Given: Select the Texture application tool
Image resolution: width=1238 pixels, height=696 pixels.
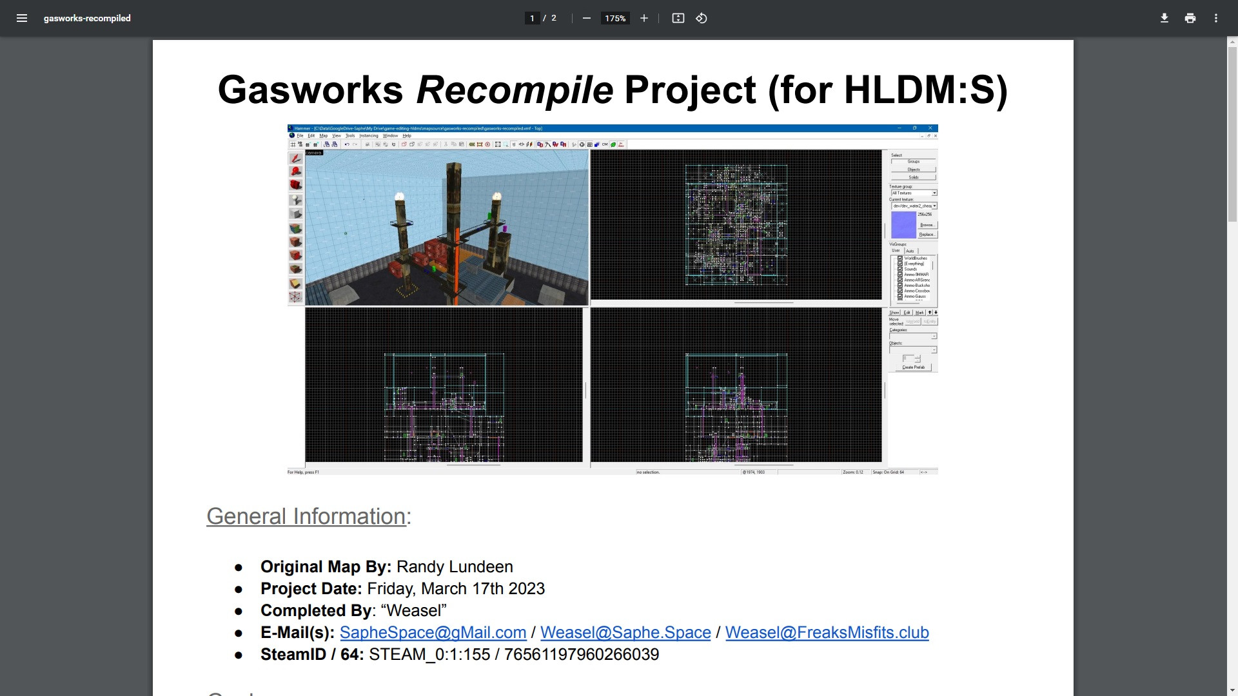Looking at the screenshot, I should click(x=296, y=227).
